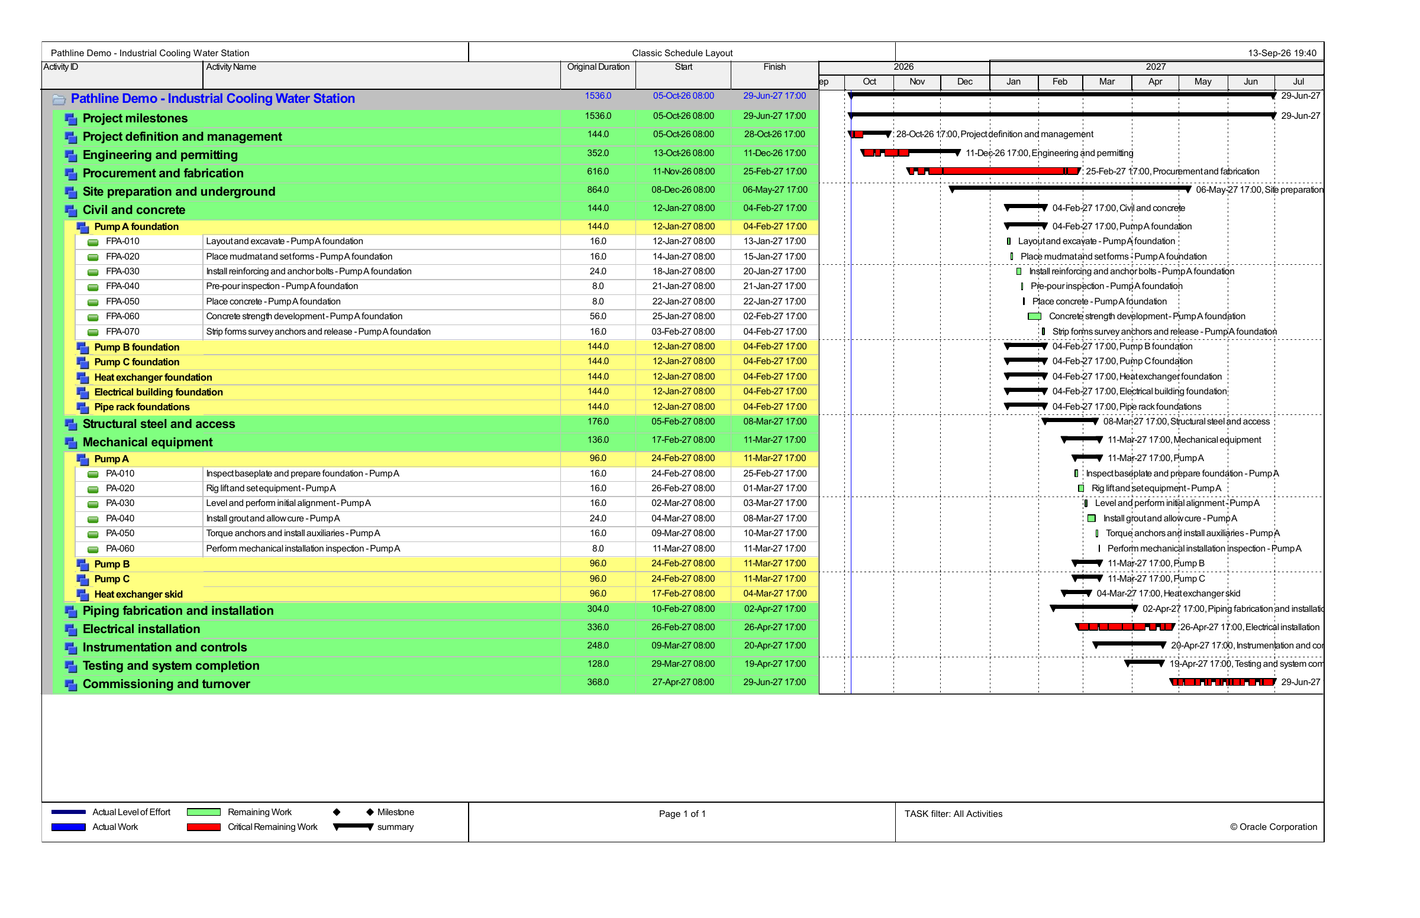1420x918 pixels.
Task: Click the Install grout and allow cure bar
Action: [1092, 519]
